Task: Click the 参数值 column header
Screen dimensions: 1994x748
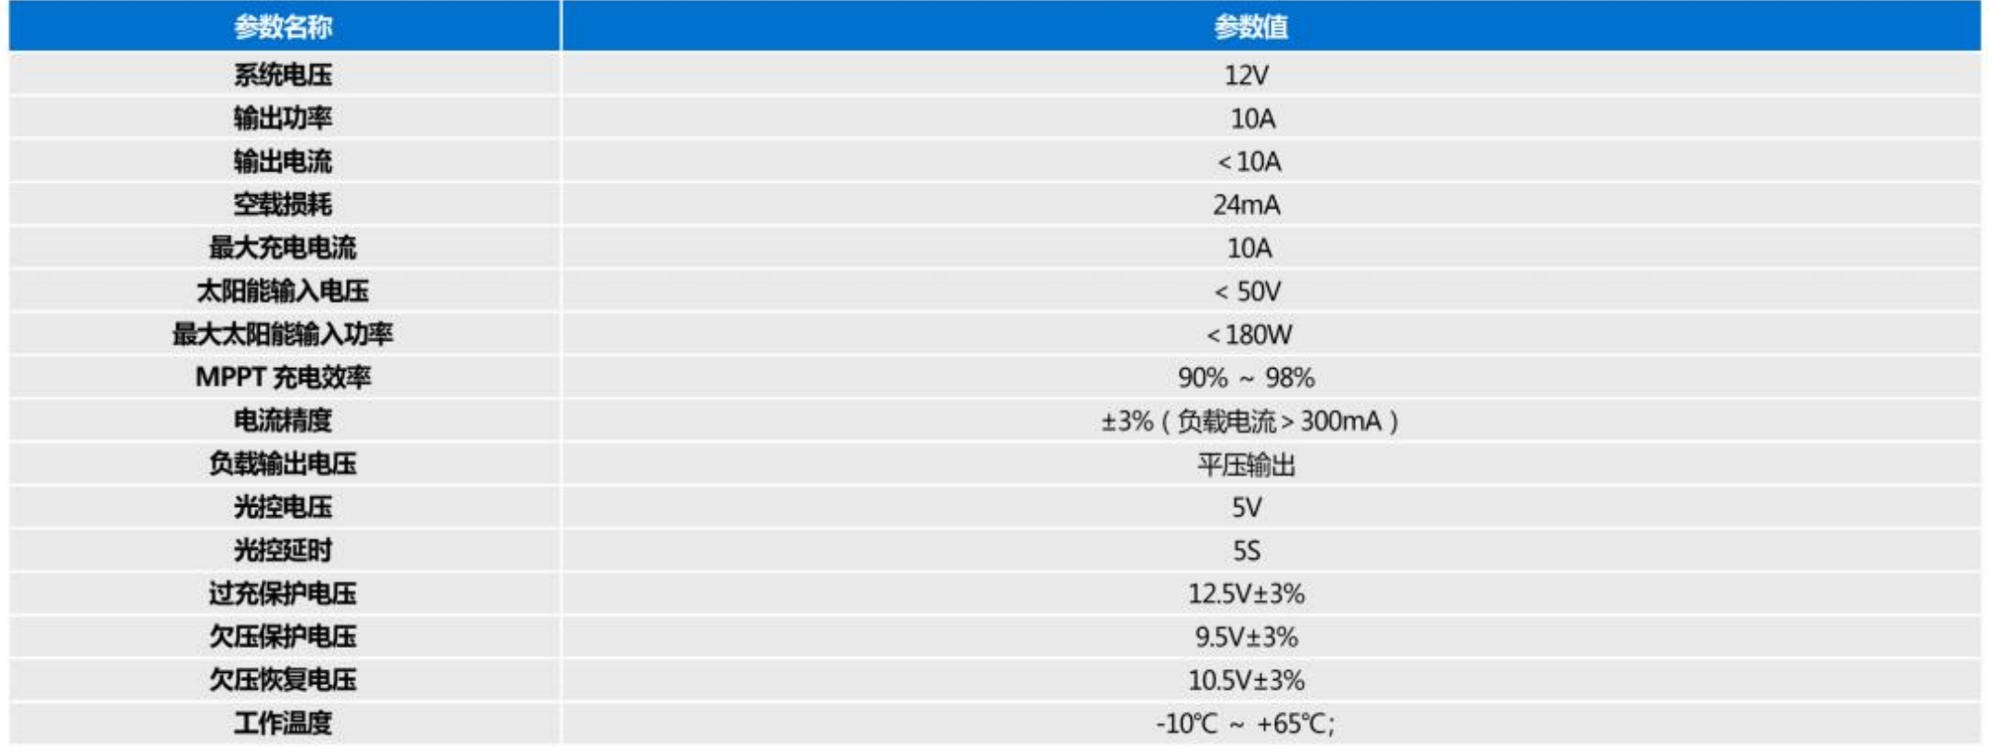Action: coord(1251,27)
